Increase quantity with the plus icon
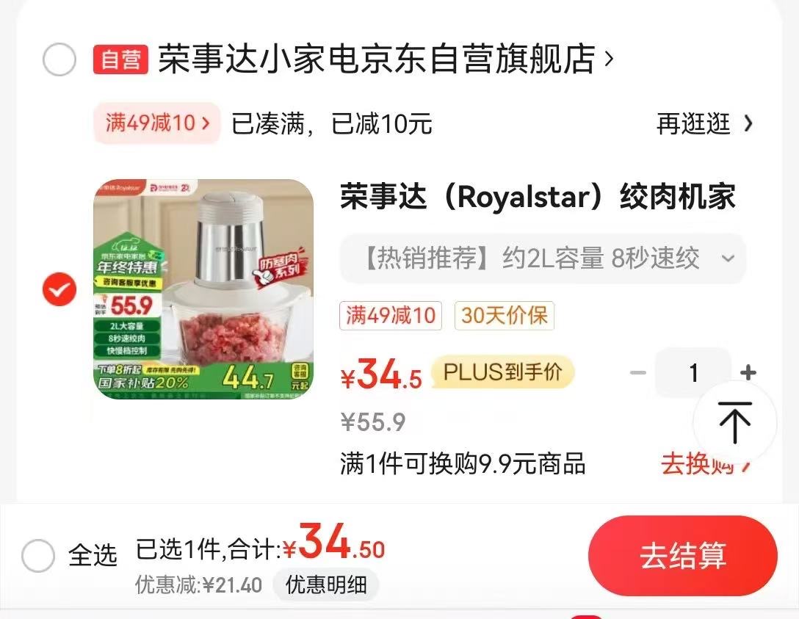 (x=748, y=372)
